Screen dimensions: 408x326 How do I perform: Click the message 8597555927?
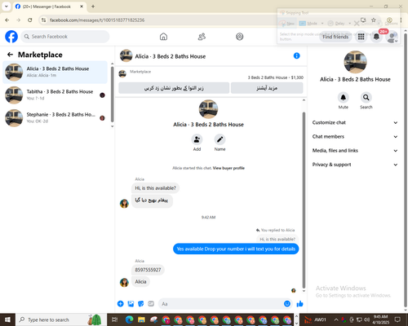pyautogui.click(x=148, y=270)
